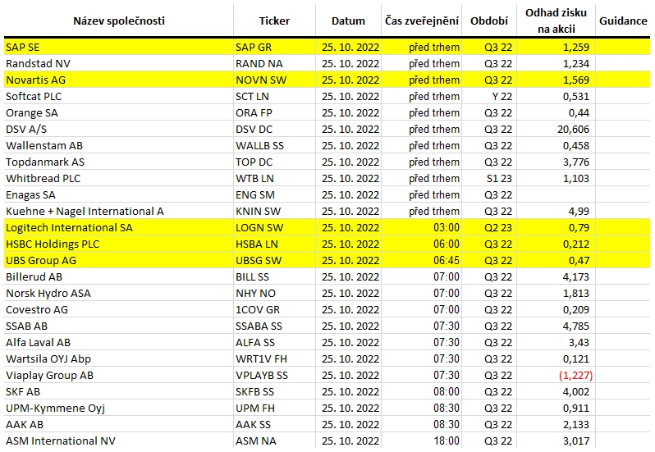Select the '1COV GR' ticker cell
This screenshot has width=655, height=452.
tap(274, 310)
